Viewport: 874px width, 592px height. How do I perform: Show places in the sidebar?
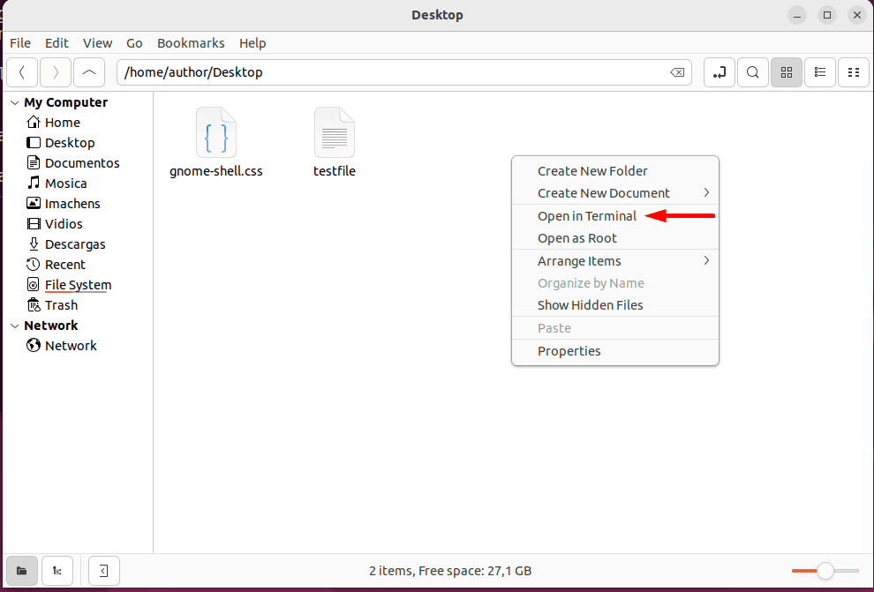click(22, 571)
